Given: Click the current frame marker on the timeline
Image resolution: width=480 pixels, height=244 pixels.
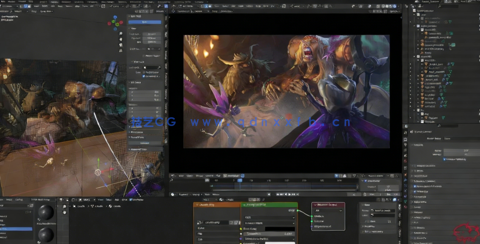Looking at the screenshot, I should 240,180.
